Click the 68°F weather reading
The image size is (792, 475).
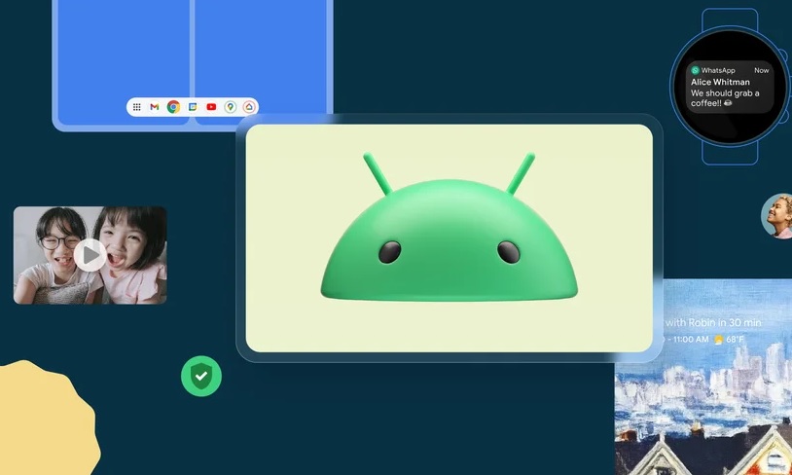(735, 339)
